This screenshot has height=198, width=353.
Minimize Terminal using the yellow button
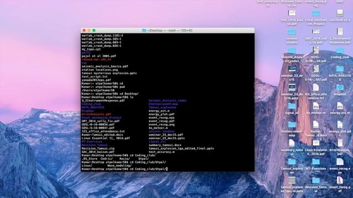tap(89, 30)
